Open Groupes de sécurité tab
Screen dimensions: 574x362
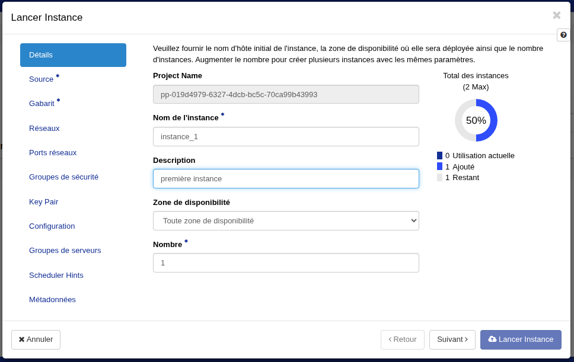click(x=63, y=177)
